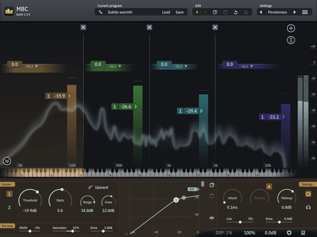Open the Pre amp tab
This screenshot has height=237, width=317.
[x=8, y=226]
